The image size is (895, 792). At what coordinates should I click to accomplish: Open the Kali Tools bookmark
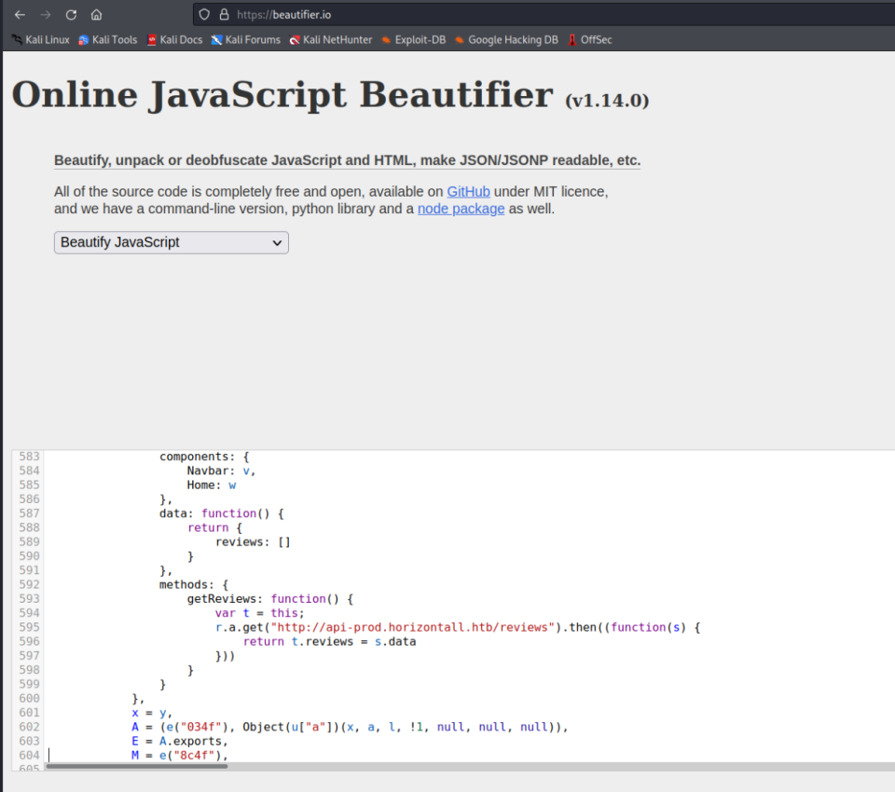click(108, 40)
